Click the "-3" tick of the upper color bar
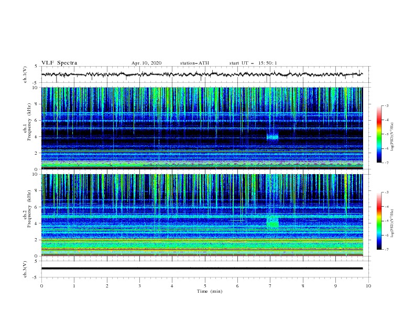Viewport: 415px width, 321px height. coord(386,105)
